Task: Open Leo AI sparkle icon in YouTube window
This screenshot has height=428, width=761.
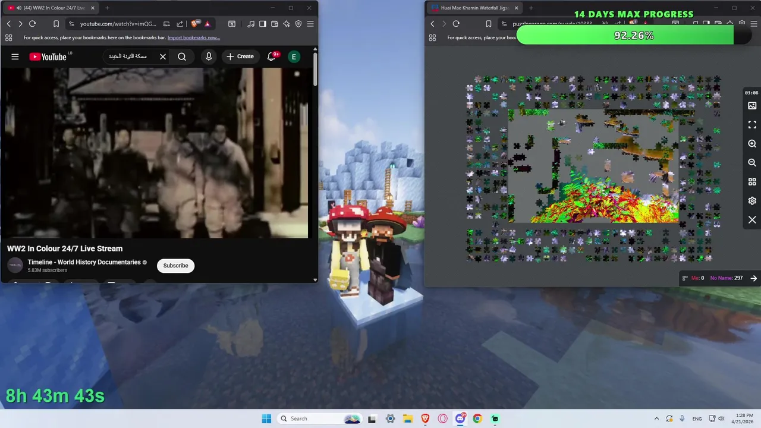Action: [x=287, y=24]
